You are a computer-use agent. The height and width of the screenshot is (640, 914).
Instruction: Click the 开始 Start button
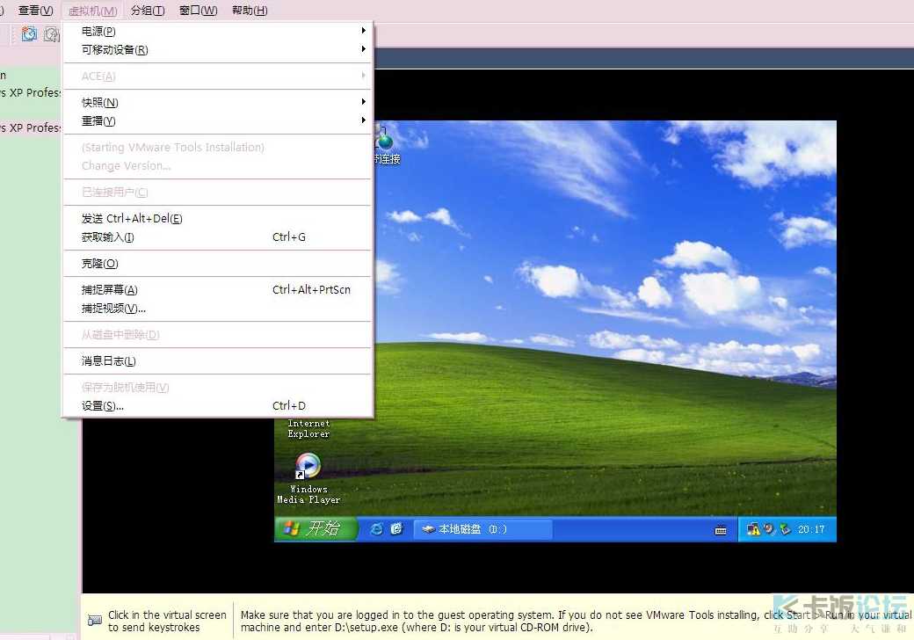click(316, 528)
